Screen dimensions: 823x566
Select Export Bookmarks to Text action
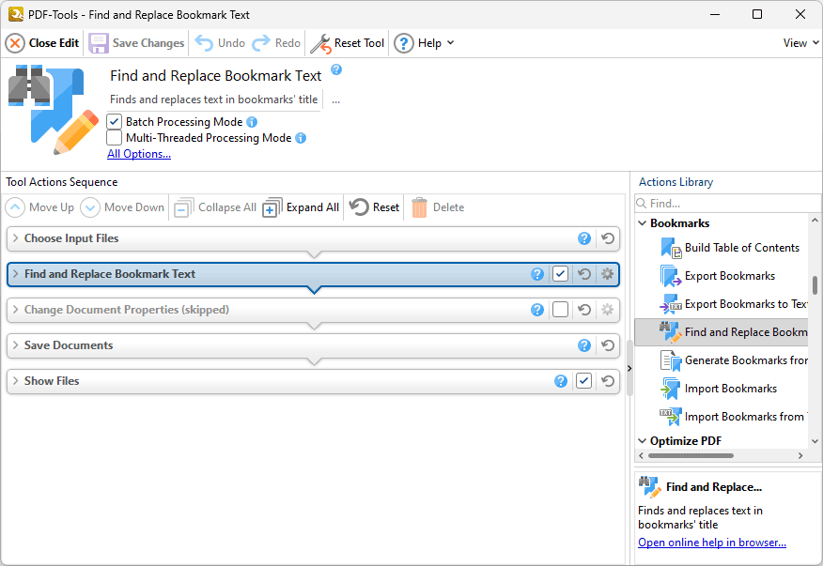[x=733, y=304]
